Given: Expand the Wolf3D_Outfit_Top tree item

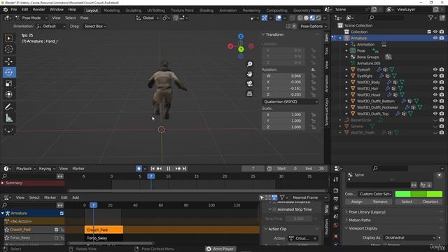Looking at the screenshot, I should (x=346, y=113).
